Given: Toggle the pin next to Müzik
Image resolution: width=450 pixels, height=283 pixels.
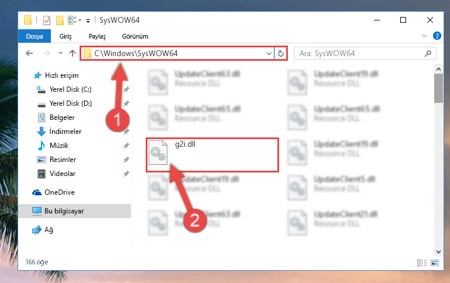Looking at the screenshot, I should [126, 146].
